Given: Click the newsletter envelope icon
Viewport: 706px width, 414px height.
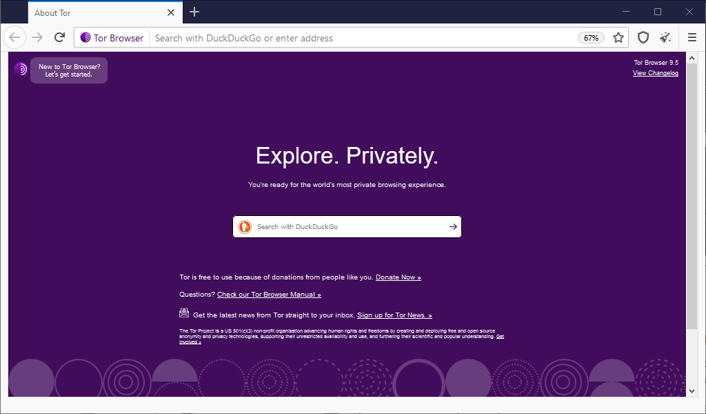Looking at the screenshot, I should (x=183, y=313).
